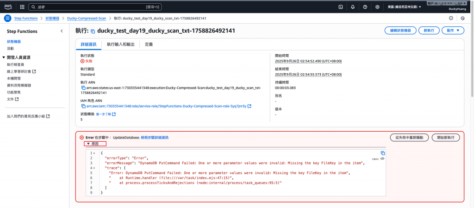Click the end time 02:54:55.573 value
The image size is (474, 208).
pos(308,75)
